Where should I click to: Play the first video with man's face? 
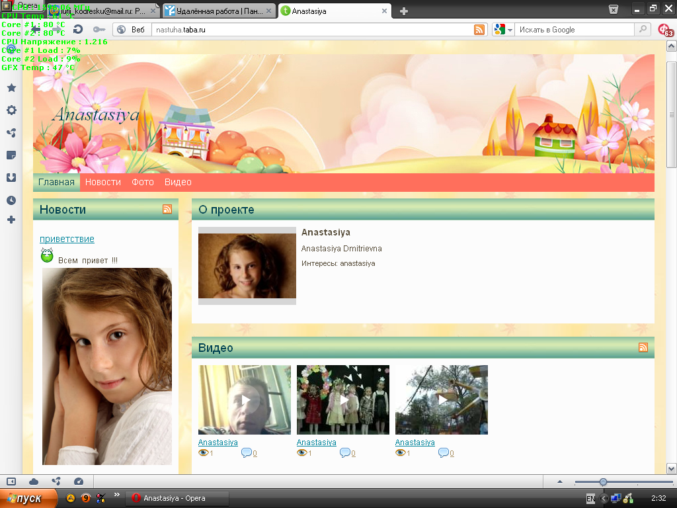[245, 400]
